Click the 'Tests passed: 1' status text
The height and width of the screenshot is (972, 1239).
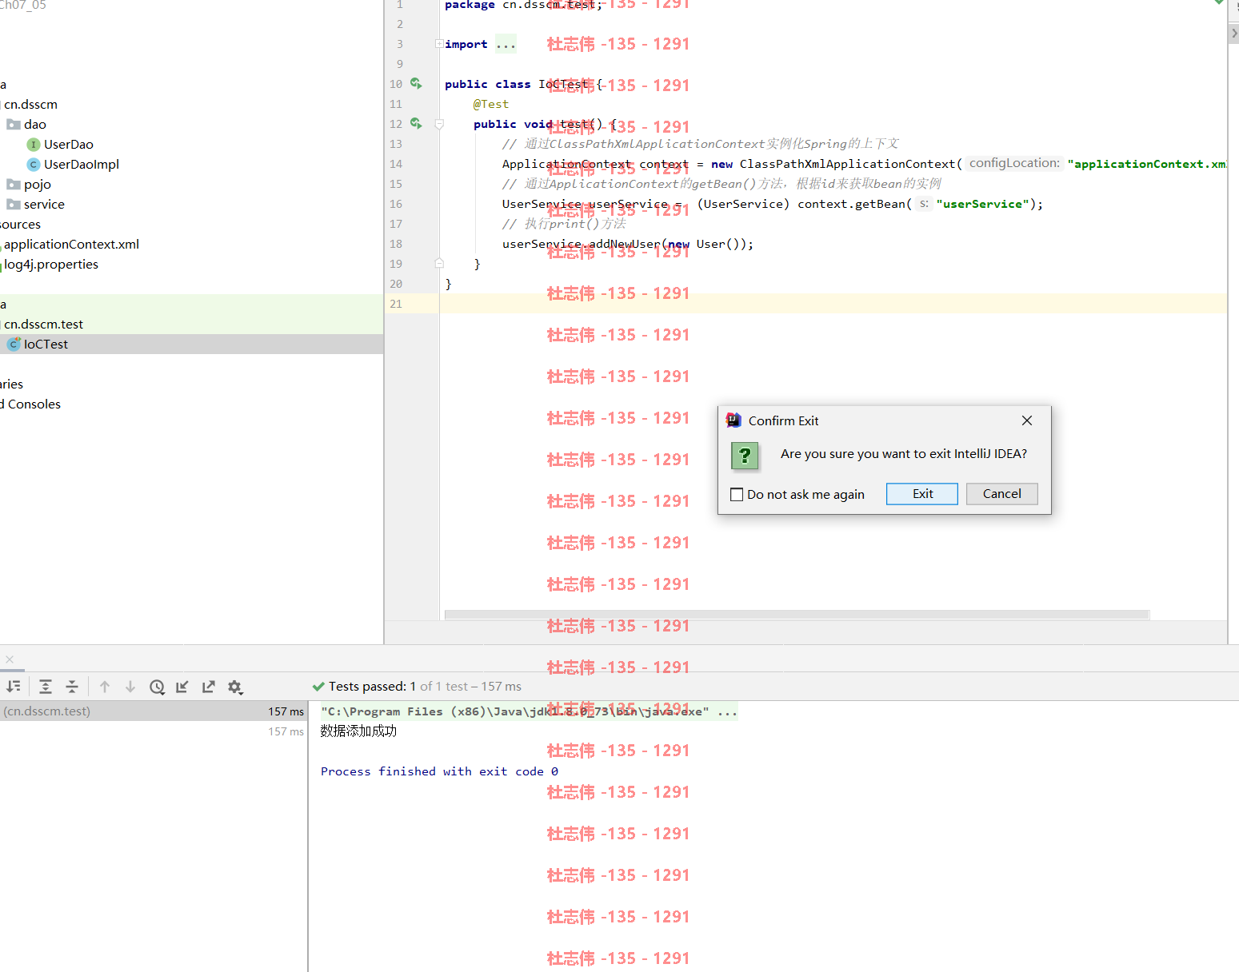point(372,687)
